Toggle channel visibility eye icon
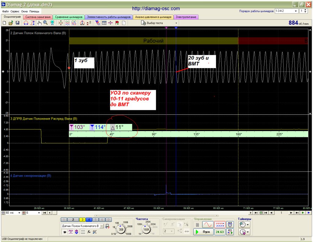The width and height of the screenshot is (313, 242). point(64,232)
